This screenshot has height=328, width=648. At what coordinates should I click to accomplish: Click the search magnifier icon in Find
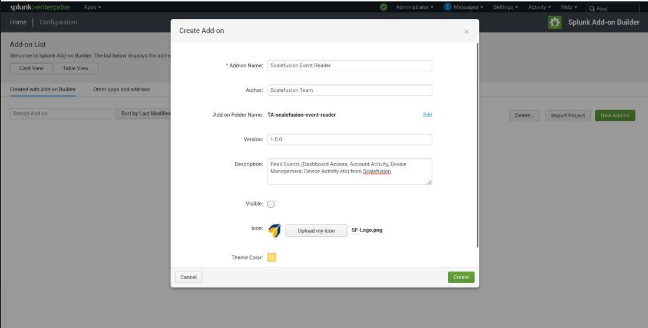pos(592,9)
